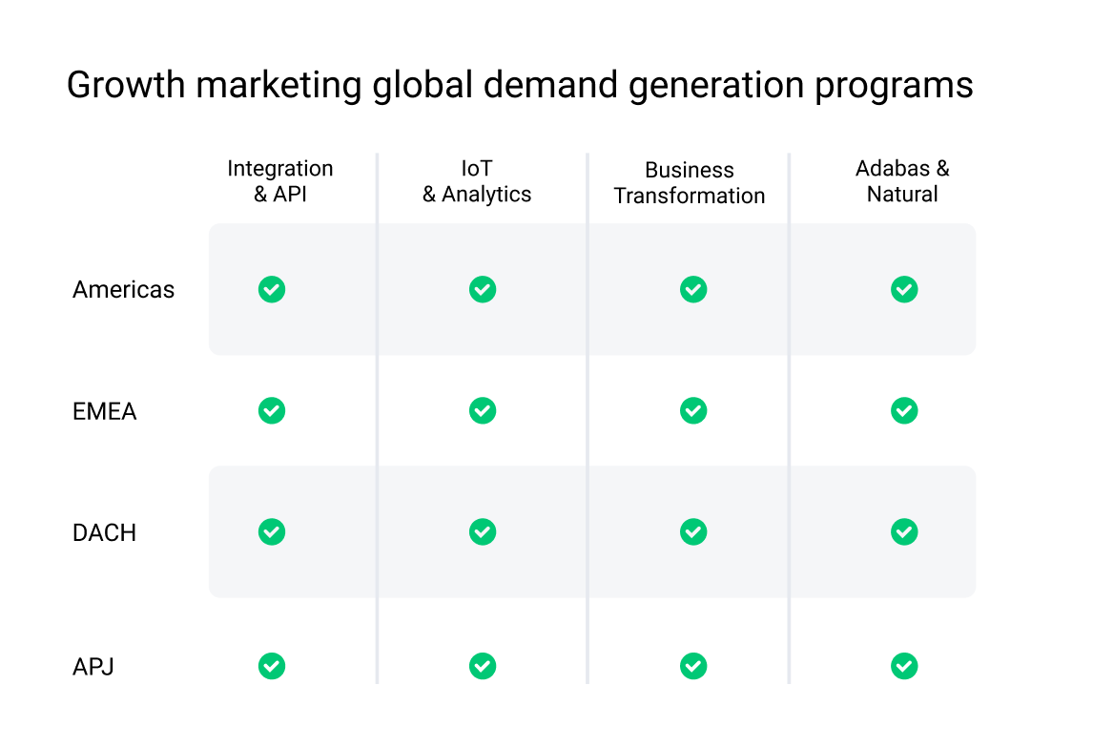Click the Americas Integration & API checkmark
1093x747 pixels.
pyautogui.click(x=272, y=289)
